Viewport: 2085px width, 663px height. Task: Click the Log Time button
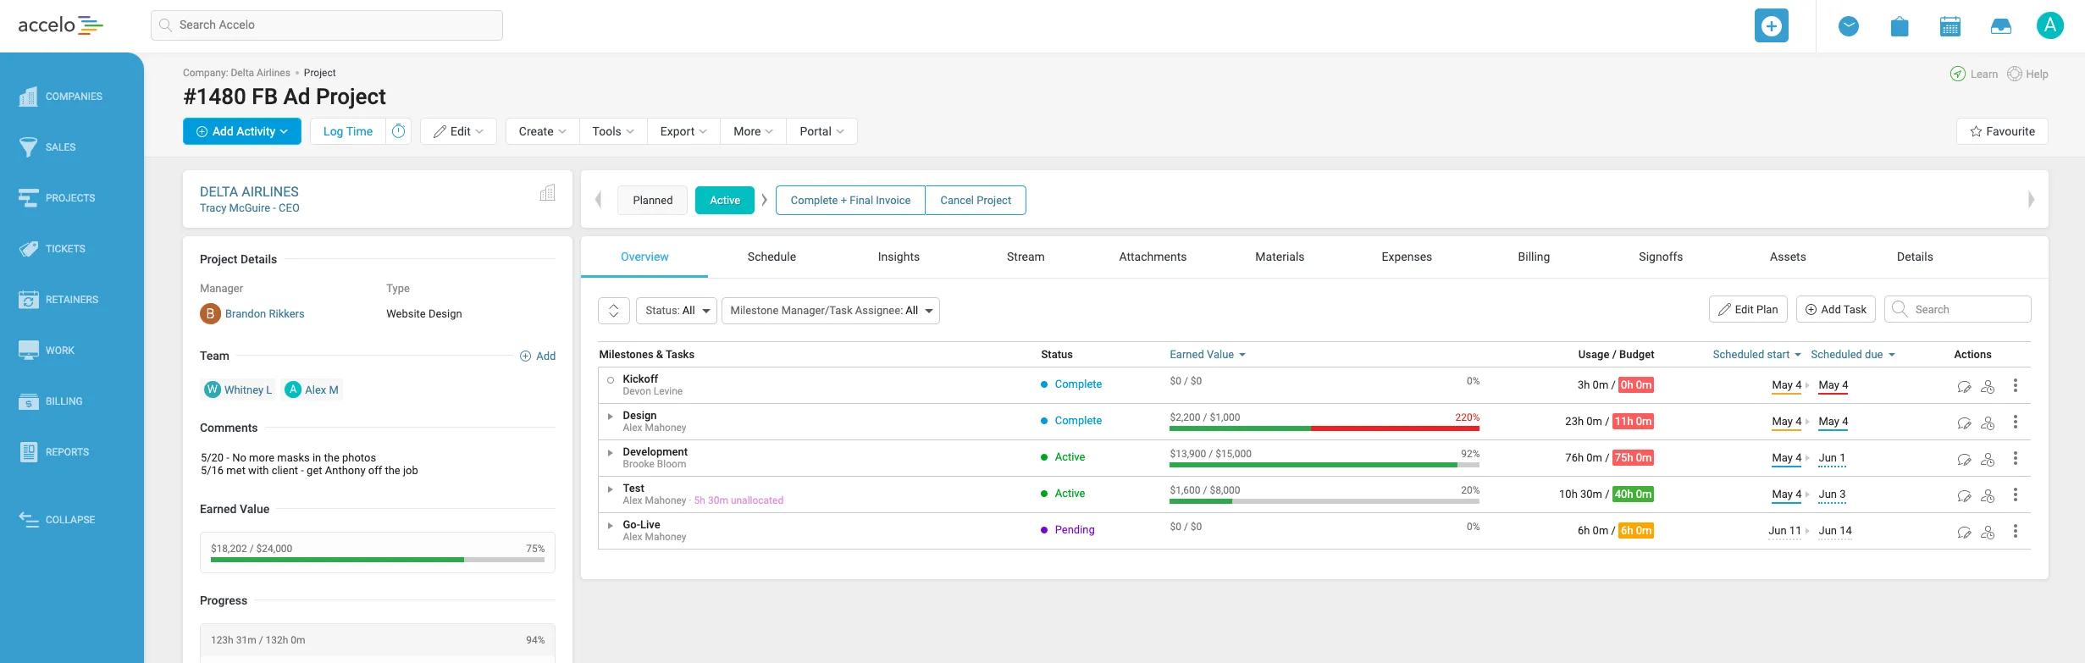pyautogui.click(x=348, y=131)
